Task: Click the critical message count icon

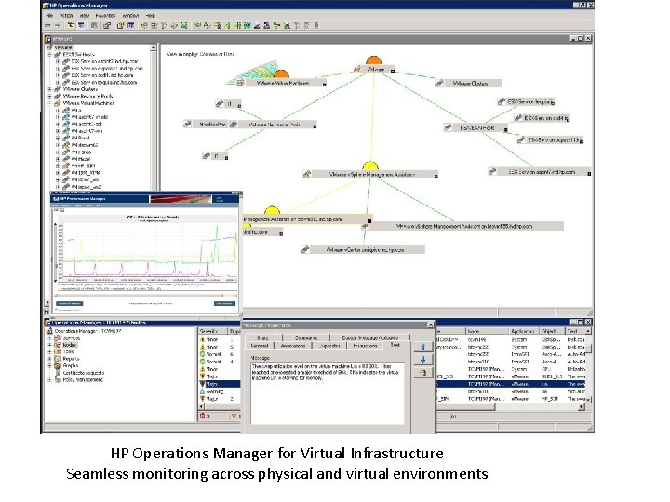Action: [203, 416]
